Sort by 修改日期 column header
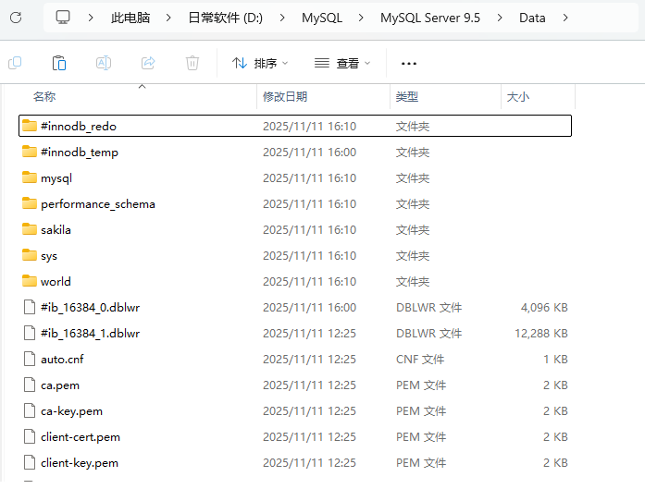Viewport: 645px width, 489px height. point(285,97)
